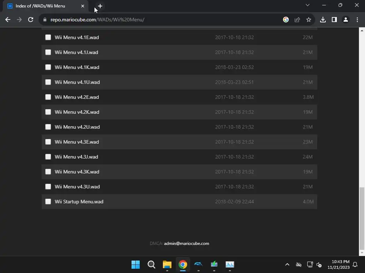The height and width of the screenshot is (273, 365).
Task: Go back to the previous page
Action: coord(8,20)
